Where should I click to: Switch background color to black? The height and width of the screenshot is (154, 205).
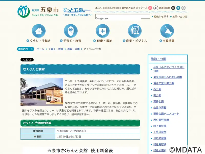173,8
